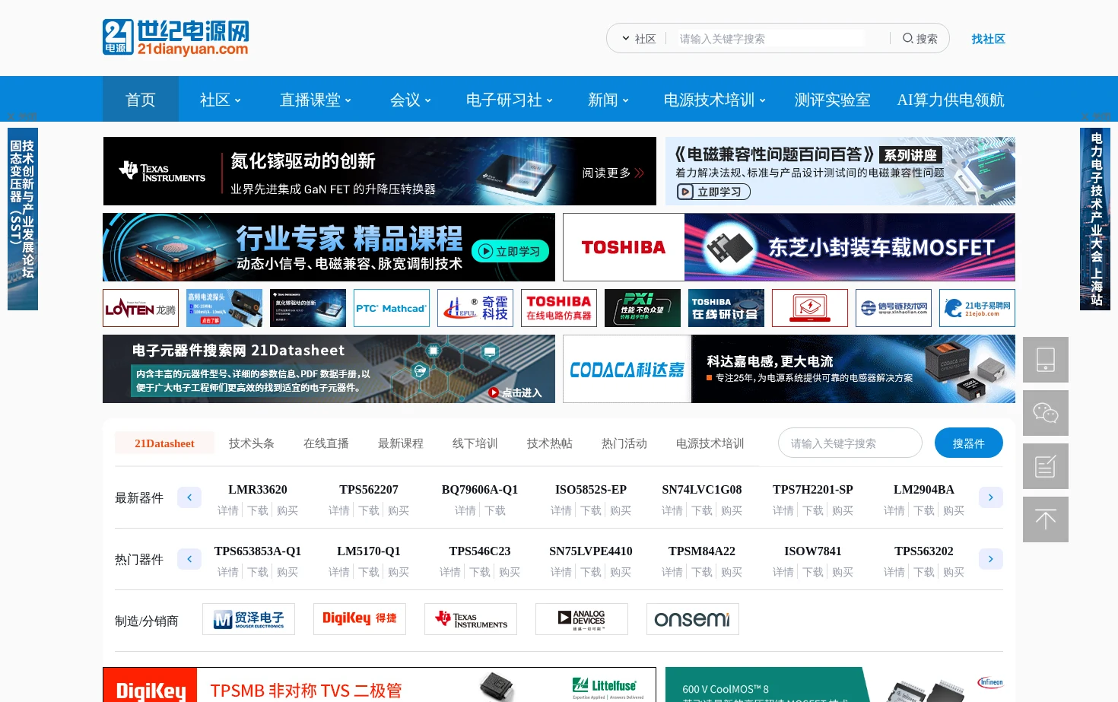Screen dimensions: 1118x702
Task: Switch to the 热门活动 tab
Action: coord(624,443)
